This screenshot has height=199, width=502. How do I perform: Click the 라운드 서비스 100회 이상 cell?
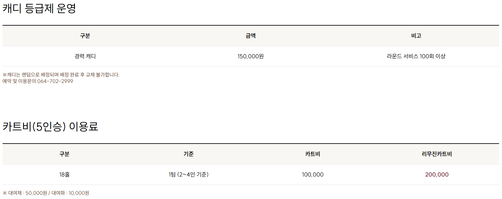point(416,56)
